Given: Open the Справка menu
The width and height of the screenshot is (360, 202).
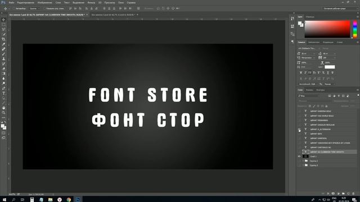Looking at the screenshot, I should [131, 2].
